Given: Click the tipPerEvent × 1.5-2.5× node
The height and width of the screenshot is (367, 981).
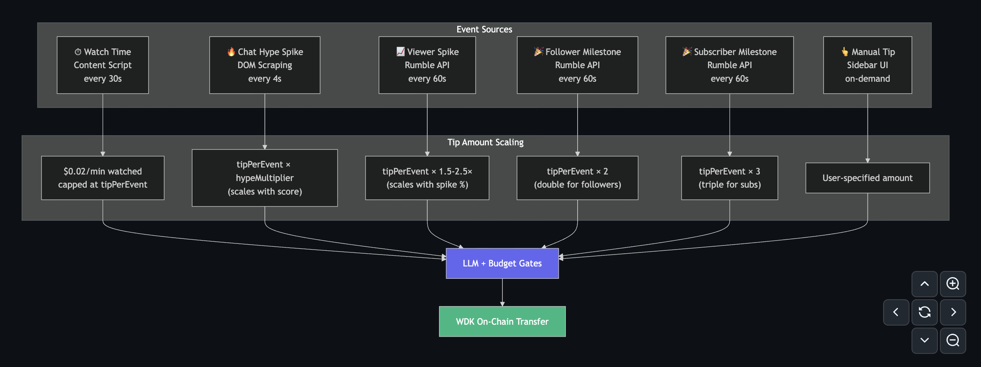Looking at the screenshot, I should pyautogui.click(x=427, y=178).
